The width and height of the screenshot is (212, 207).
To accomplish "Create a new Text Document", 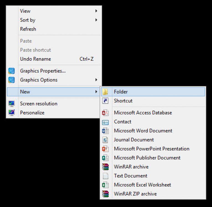I will pos(153,176).
